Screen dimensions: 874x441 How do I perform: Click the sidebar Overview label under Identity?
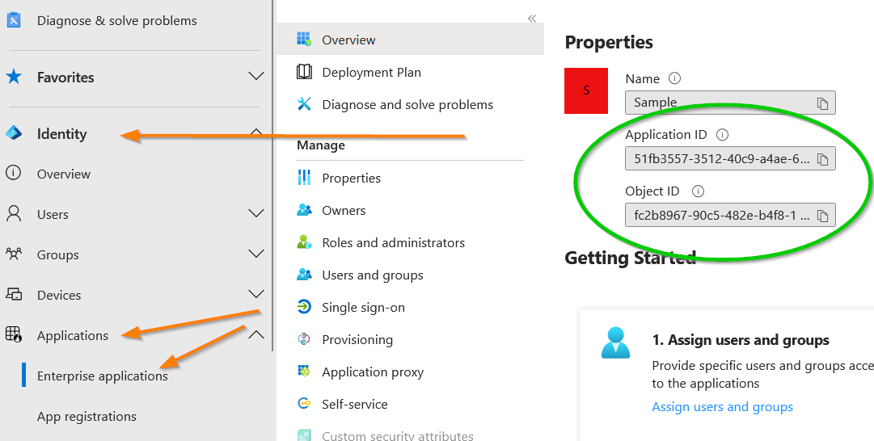click(64, 174)
